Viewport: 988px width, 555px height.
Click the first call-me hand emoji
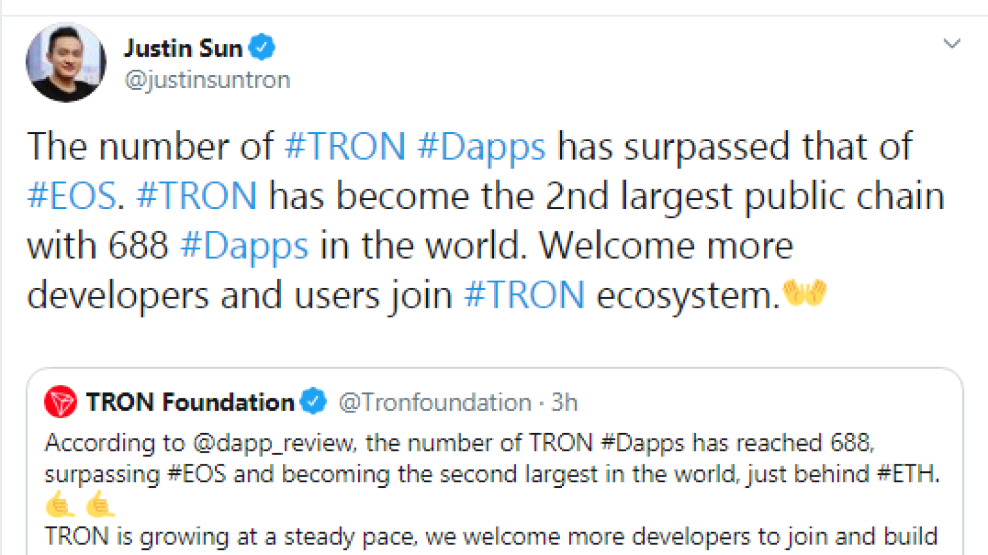point(61,504)
